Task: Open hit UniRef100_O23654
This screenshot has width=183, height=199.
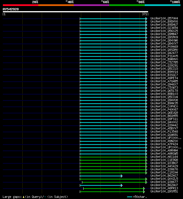Action: 164,28
